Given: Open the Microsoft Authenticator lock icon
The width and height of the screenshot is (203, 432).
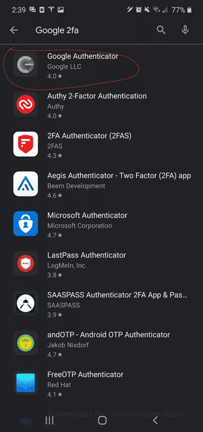Looking at the screenshot, I should [x=25, y=223].
